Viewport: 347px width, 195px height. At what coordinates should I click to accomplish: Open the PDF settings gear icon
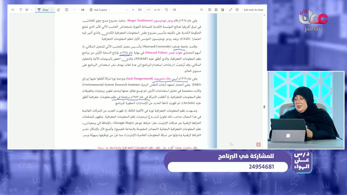[x=237, y=10]
